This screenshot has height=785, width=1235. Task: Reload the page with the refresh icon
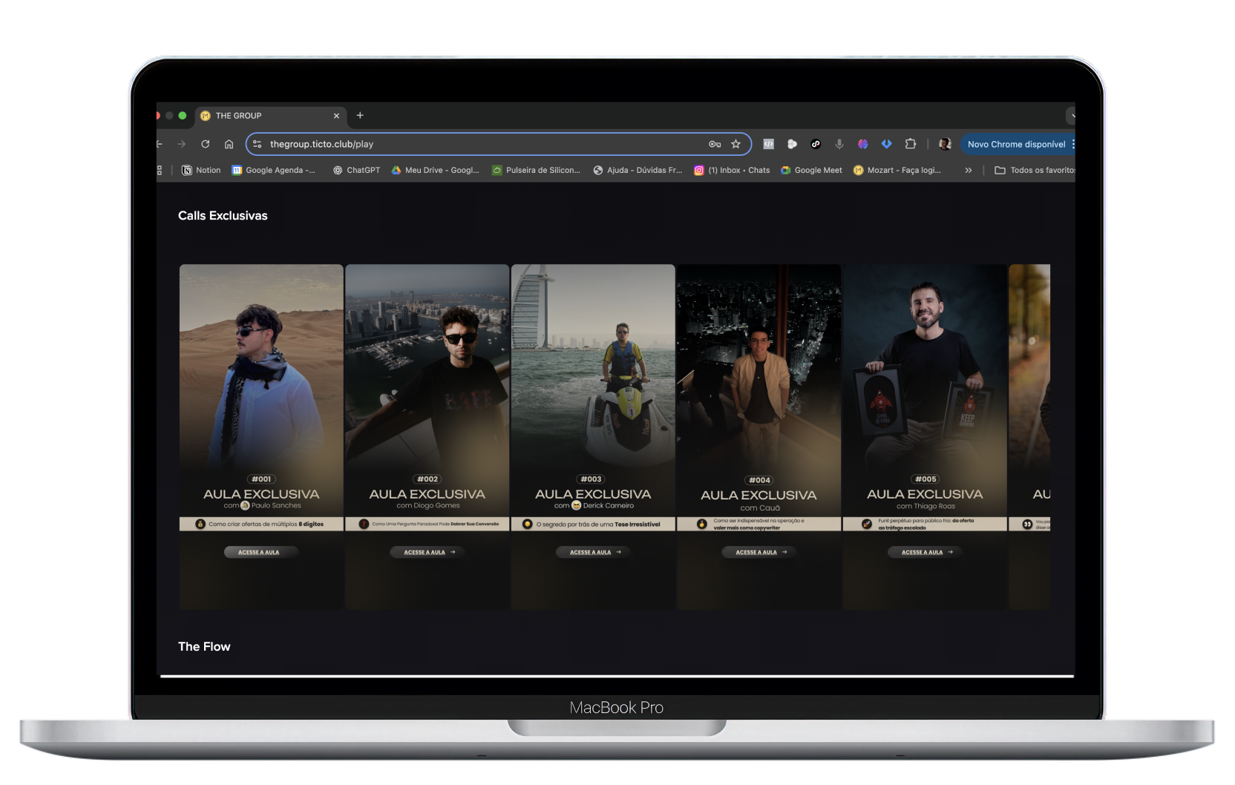tap(206, 144)
